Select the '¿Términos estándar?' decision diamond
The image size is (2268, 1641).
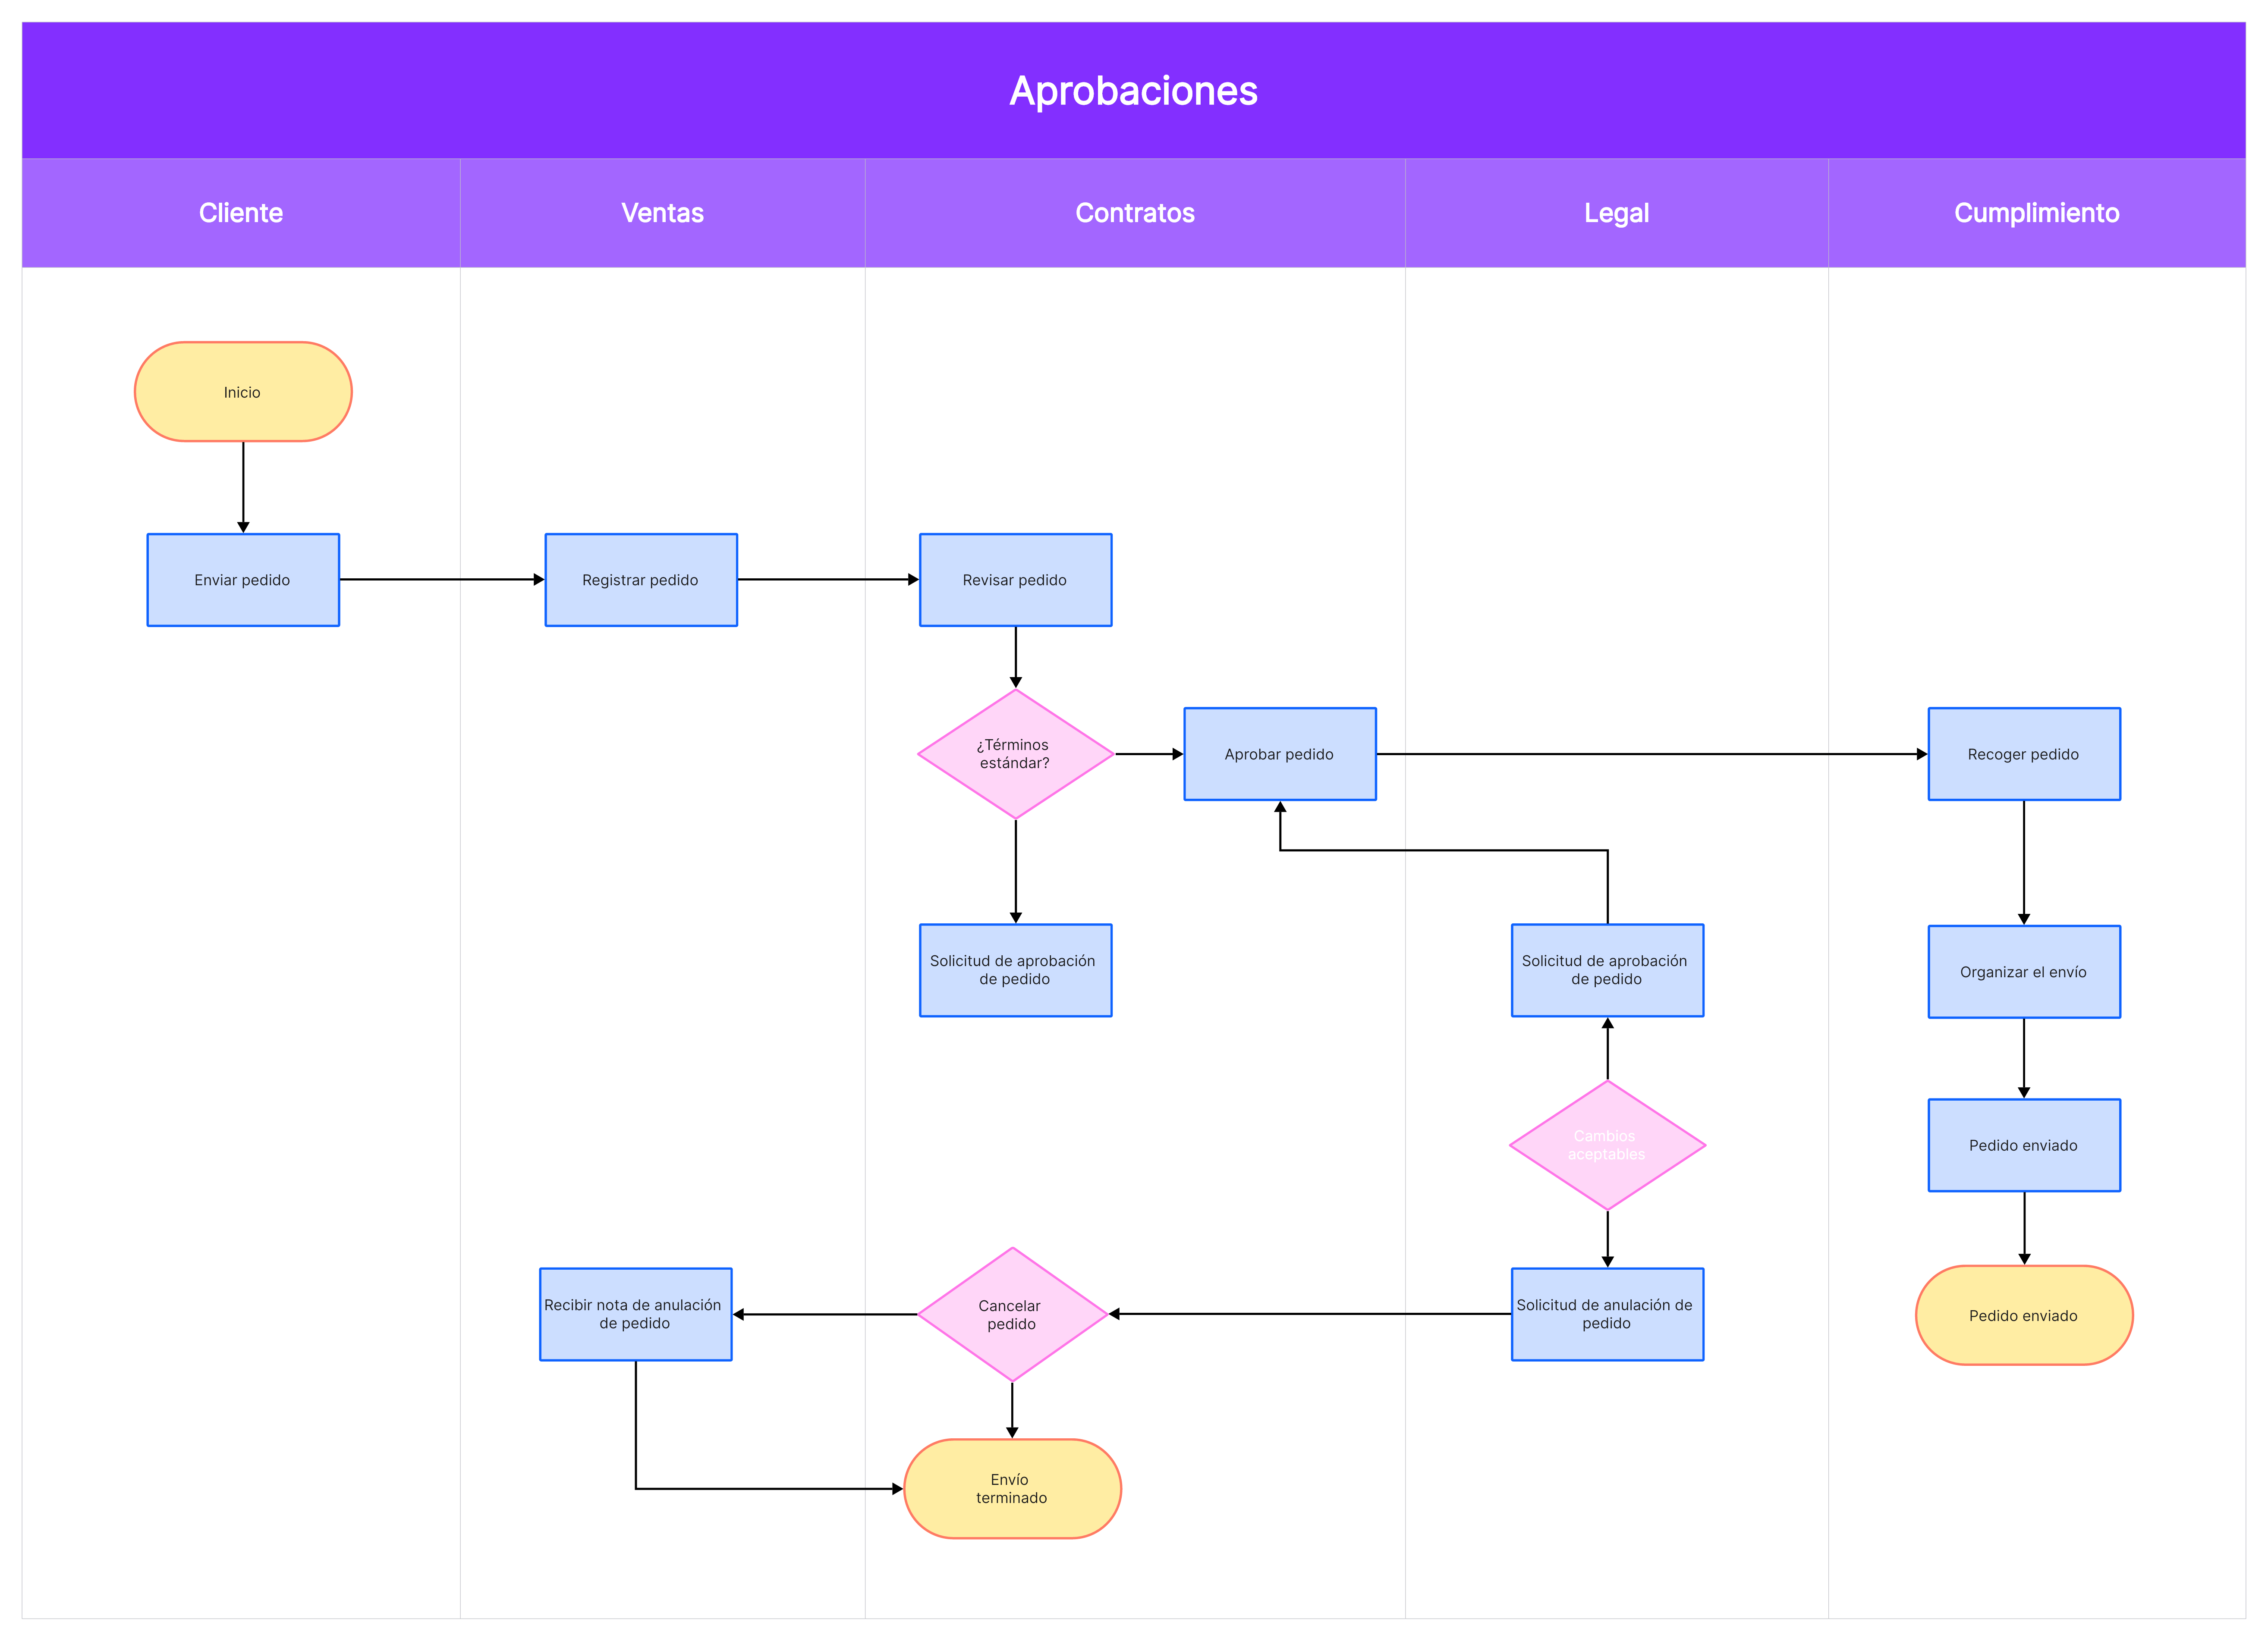pos(1015,753)
